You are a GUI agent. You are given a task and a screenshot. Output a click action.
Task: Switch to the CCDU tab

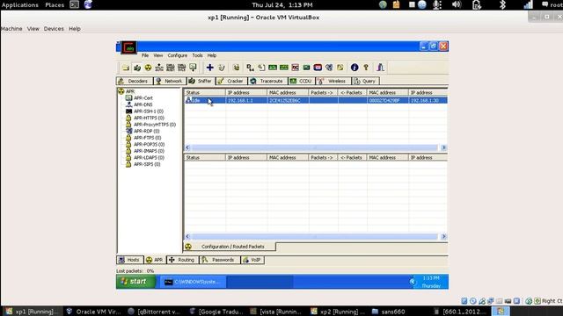click(x=302, y=81)
